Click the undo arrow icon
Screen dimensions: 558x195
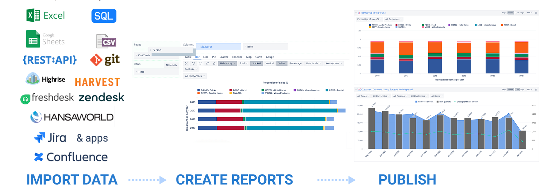tap(193, 63)
